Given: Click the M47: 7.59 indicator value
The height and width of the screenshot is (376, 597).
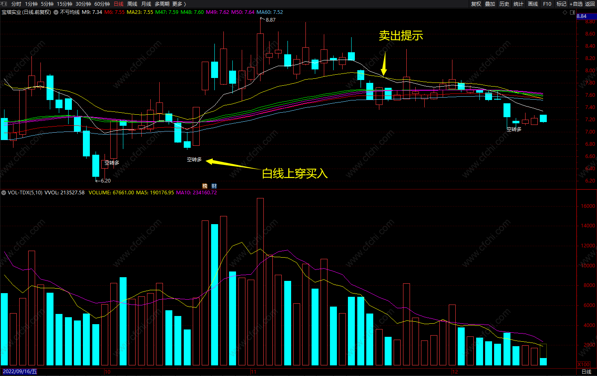Looking at the screenshot, I should [167, 12].
